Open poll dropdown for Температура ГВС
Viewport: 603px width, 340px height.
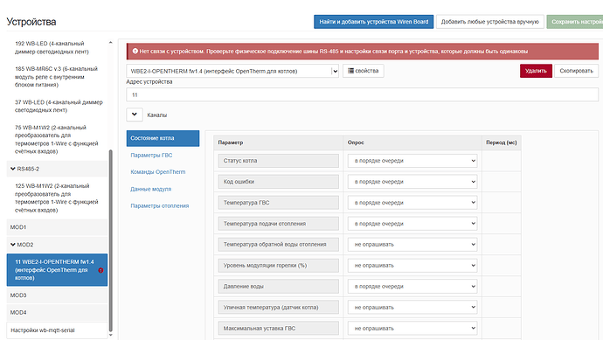412,203
